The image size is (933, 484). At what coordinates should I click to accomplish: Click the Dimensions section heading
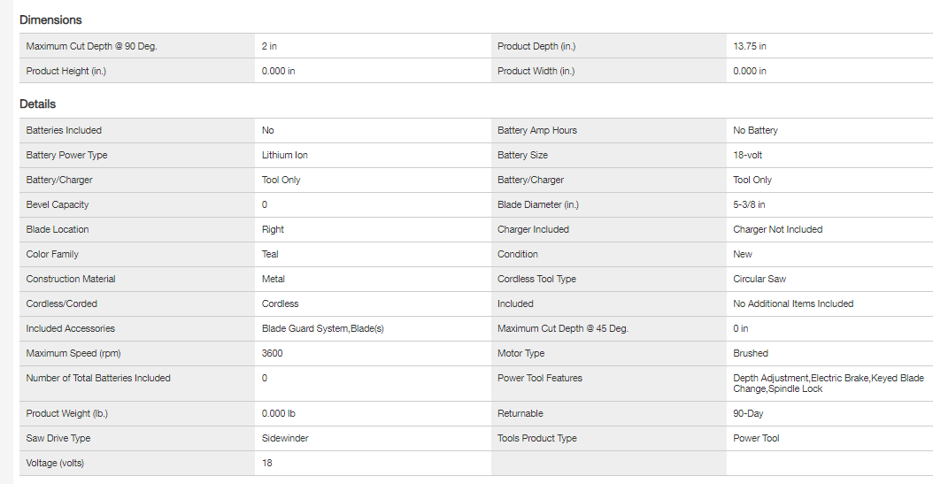(x=50, y=19)
